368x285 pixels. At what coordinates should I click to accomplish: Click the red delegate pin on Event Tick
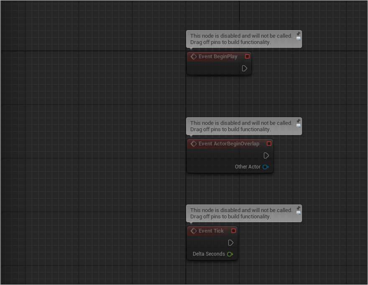[x=233, y=231]
